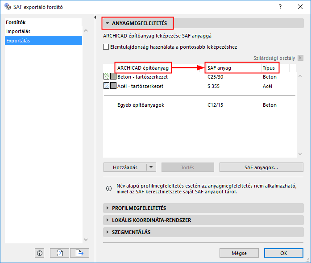Click the Szilárdsági osztály arrow button

click(300, 58)
